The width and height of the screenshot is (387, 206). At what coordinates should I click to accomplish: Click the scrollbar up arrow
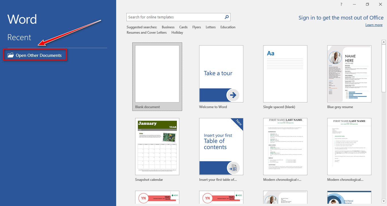coord(384,42)
